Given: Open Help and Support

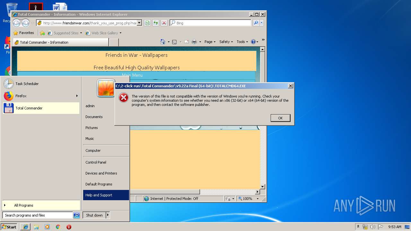Looking at the screenshot, I should (106, 195).
